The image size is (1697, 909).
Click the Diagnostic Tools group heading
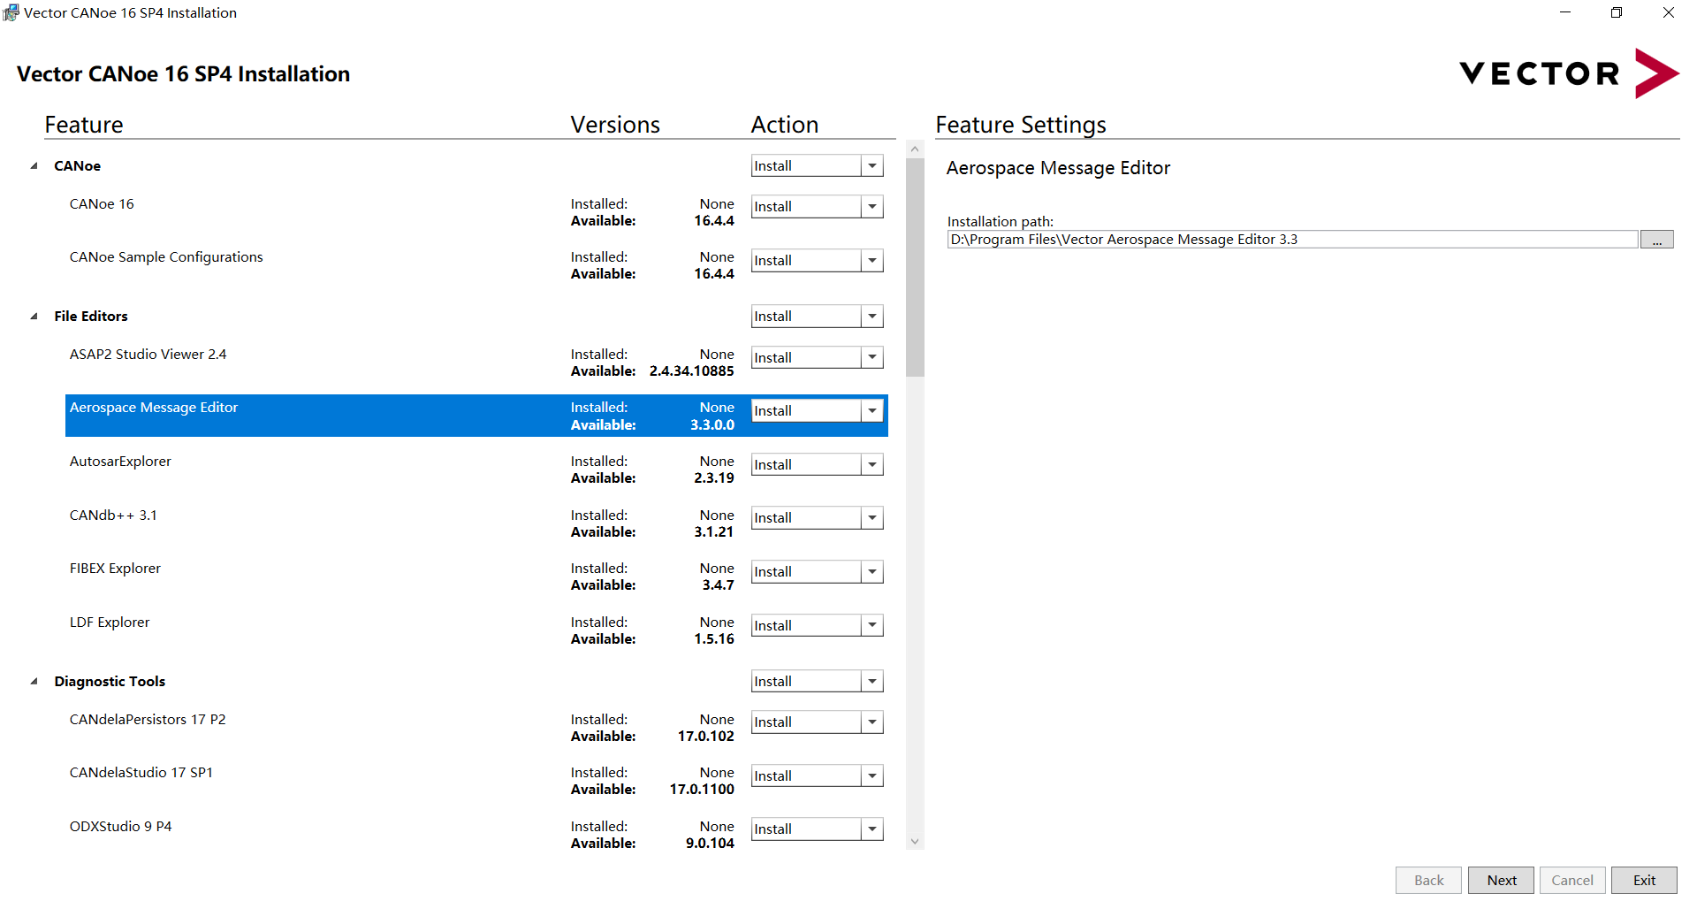point(110,682)
